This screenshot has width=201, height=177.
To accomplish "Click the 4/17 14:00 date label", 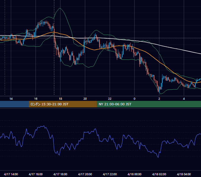I will [11, 174].
